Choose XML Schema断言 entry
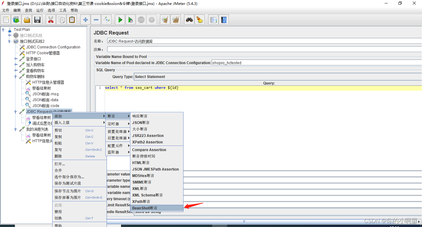Image resolution: width=422 pixels, height=227 pixels. 157,195
